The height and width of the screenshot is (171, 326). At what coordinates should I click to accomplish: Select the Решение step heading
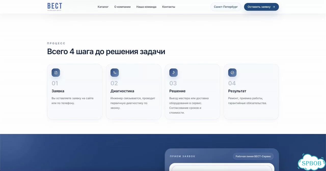tap(178, 91)
